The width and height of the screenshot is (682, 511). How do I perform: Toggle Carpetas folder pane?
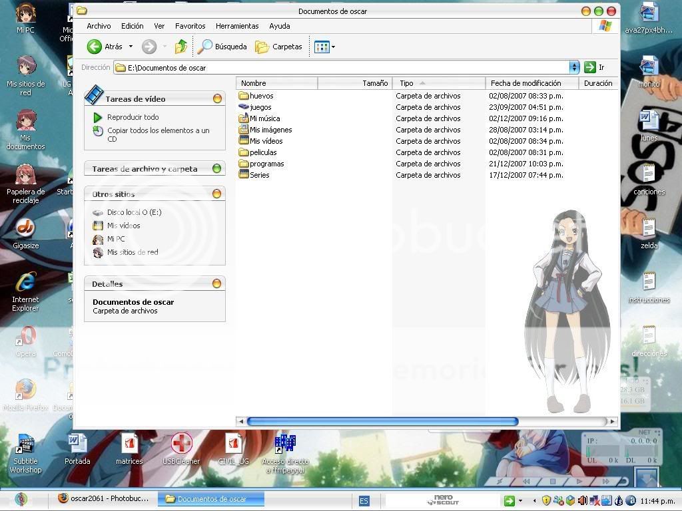point(279,47)
